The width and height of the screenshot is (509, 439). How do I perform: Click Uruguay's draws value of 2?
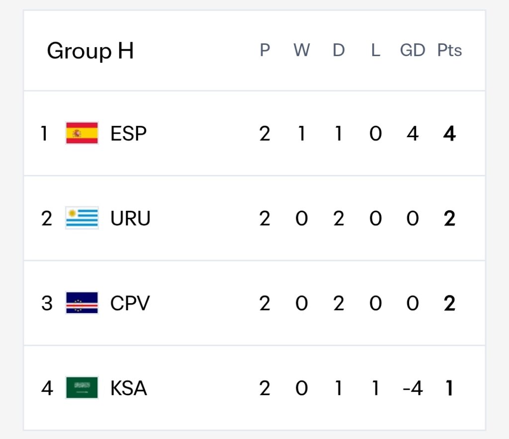pos(339,218)
